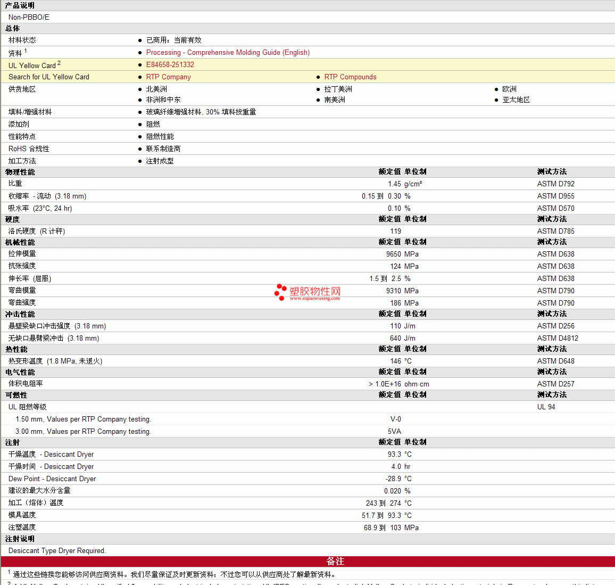Click the '可燃性' section header
The image size is (615, 585).
[16, 395]
